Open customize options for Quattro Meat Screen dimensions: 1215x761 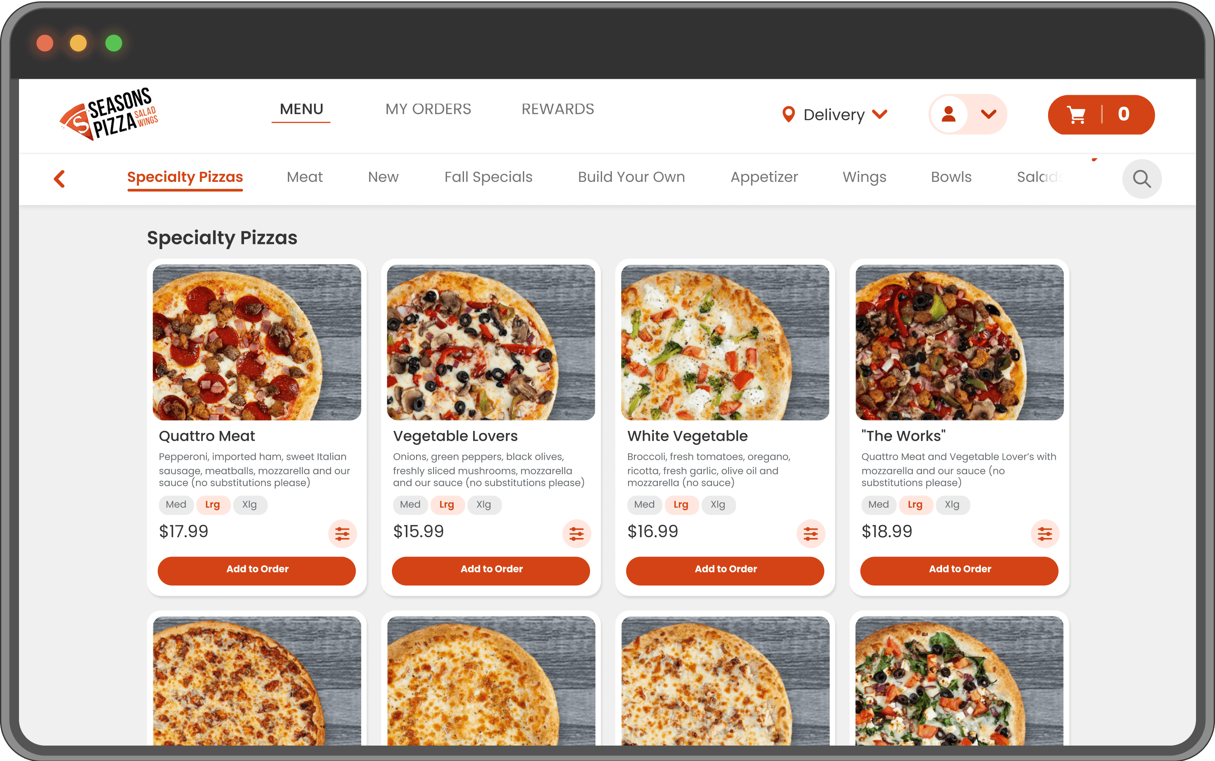coord(343,534)
